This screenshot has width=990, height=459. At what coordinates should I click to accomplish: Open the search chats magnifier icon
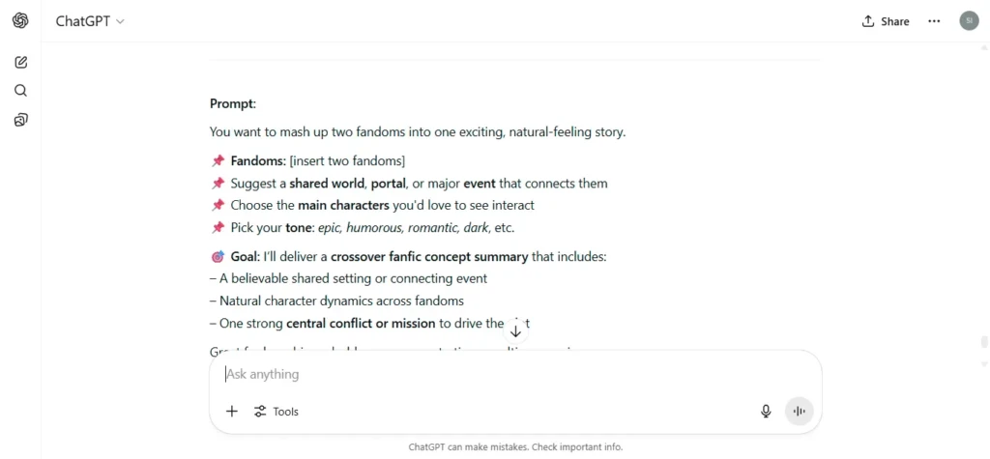tap(21, 91)
